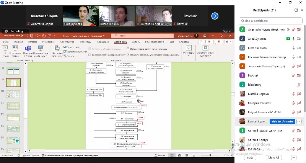
Task: Switch to the Главная tab
Action: (18, 42)
